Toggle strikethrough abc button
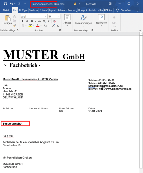143x173 pixels. point(40,21)
